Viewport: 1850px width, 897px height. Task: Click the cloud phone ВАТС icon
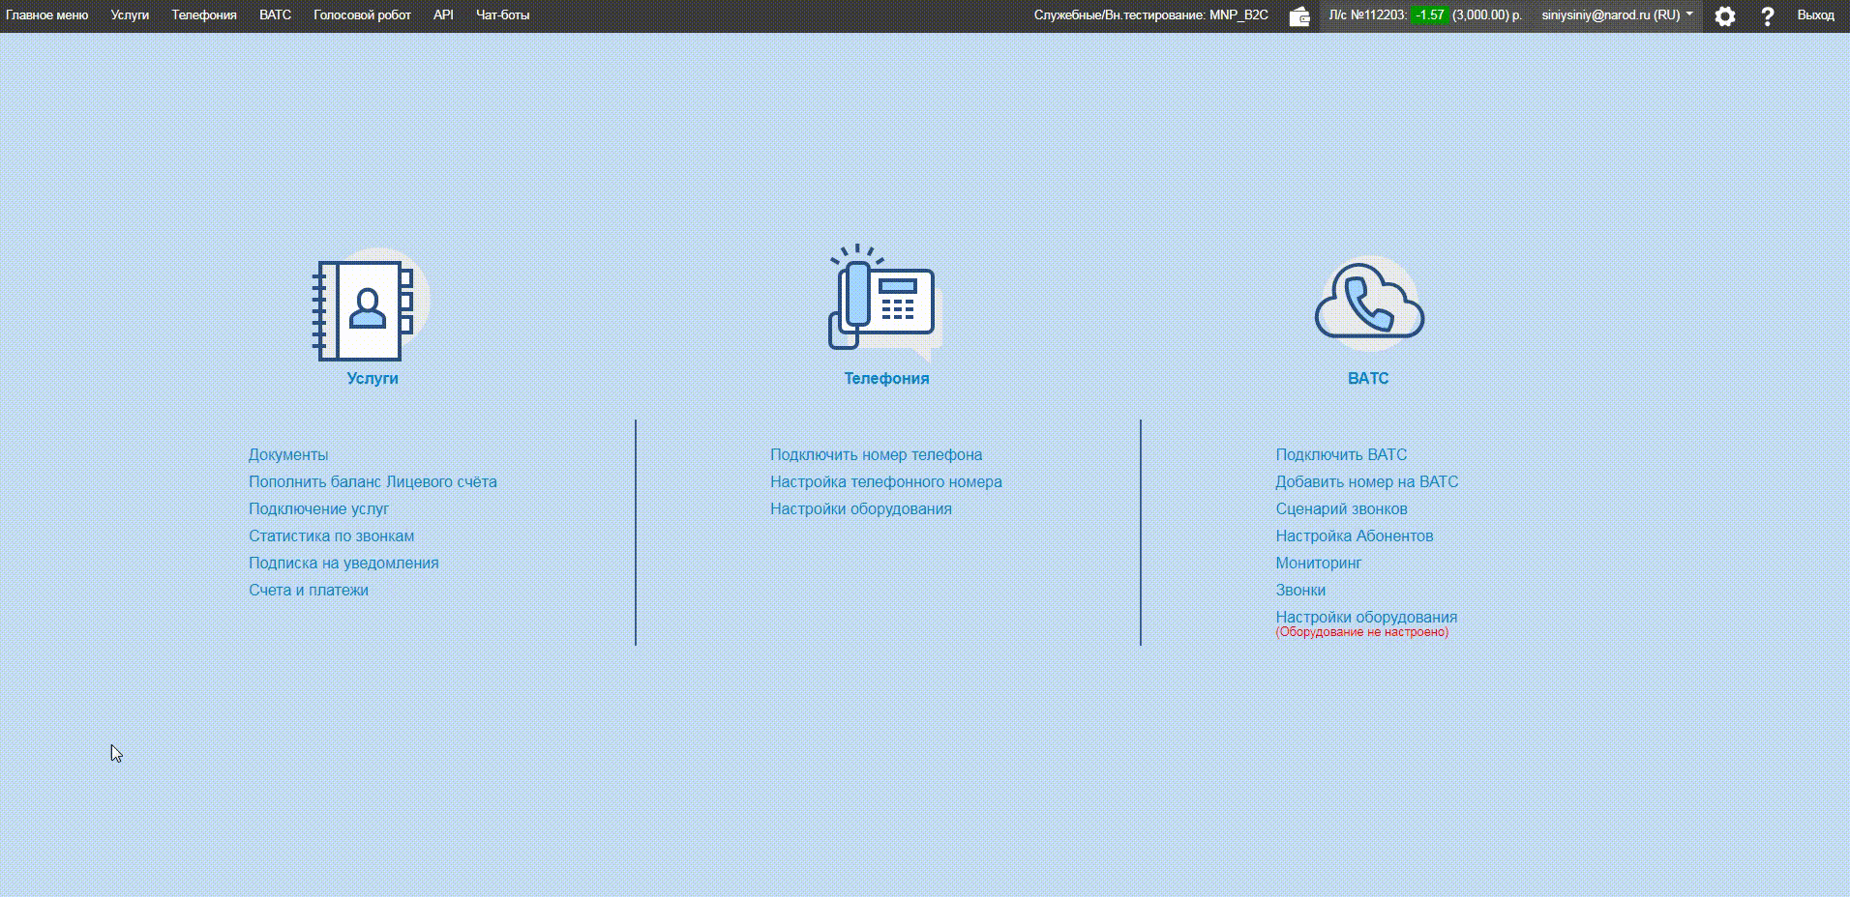pyautogui.click(x=1368, y=304)
